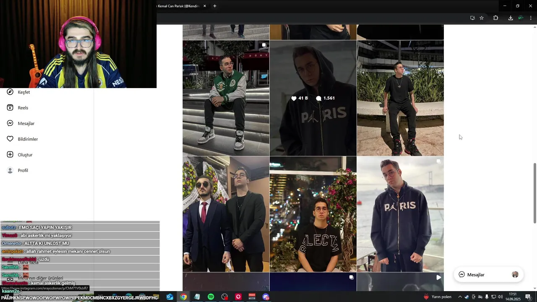Click the 41 B likes count on hovered post
Screen dimensions: 537x302
(300, 98)
